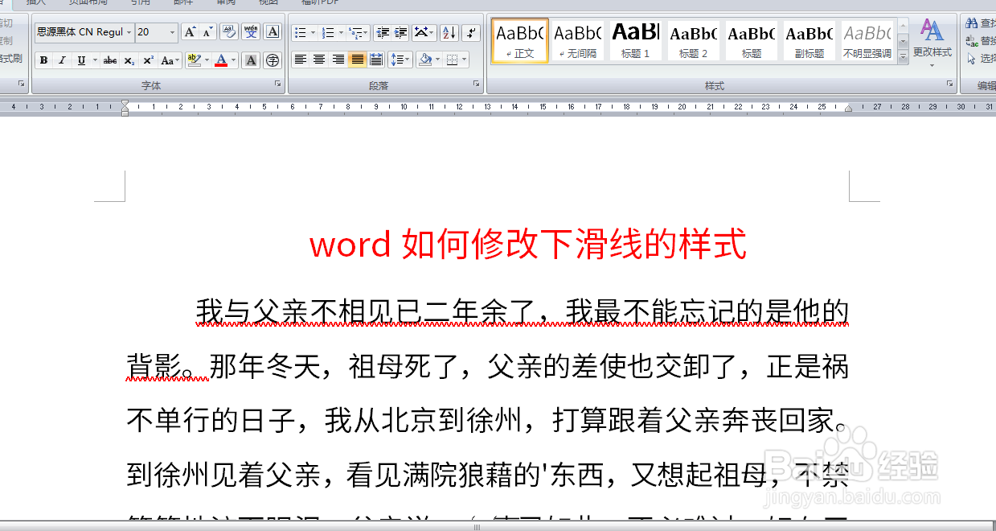
Task: Click the Find (查找) binoculars button
Action: pyautogui.click(x=979, y=23)
